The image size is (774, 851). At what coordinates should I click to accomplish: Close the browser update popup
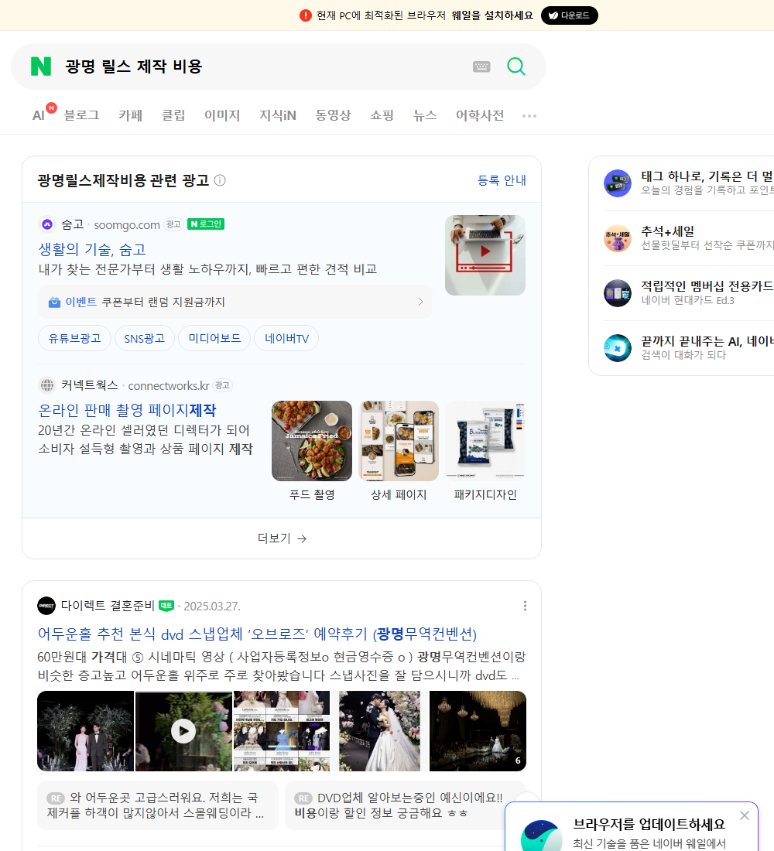(745, 815)
